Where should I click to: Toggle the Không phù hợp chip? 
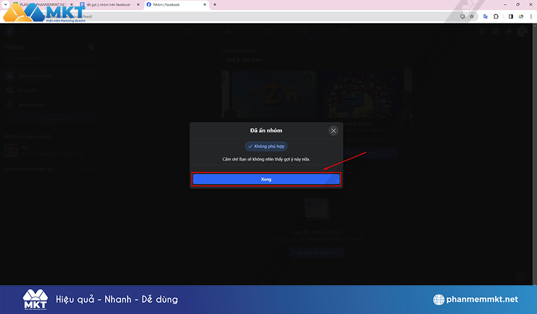point(266,146)
